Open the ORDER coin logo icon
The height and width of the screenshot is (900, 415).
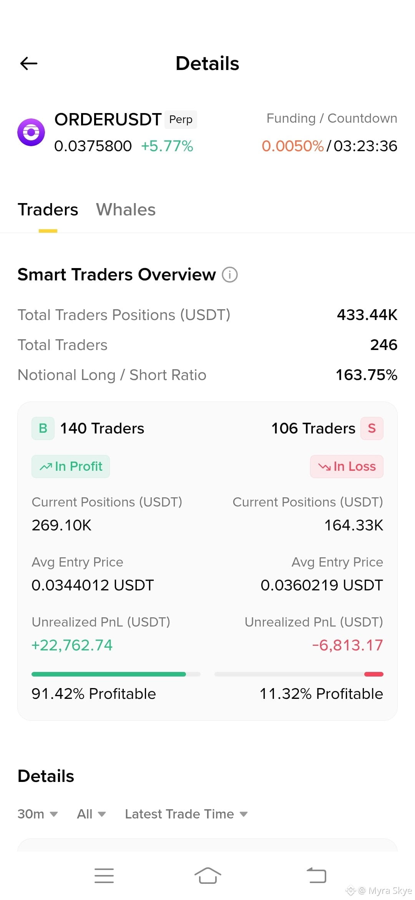31,132
